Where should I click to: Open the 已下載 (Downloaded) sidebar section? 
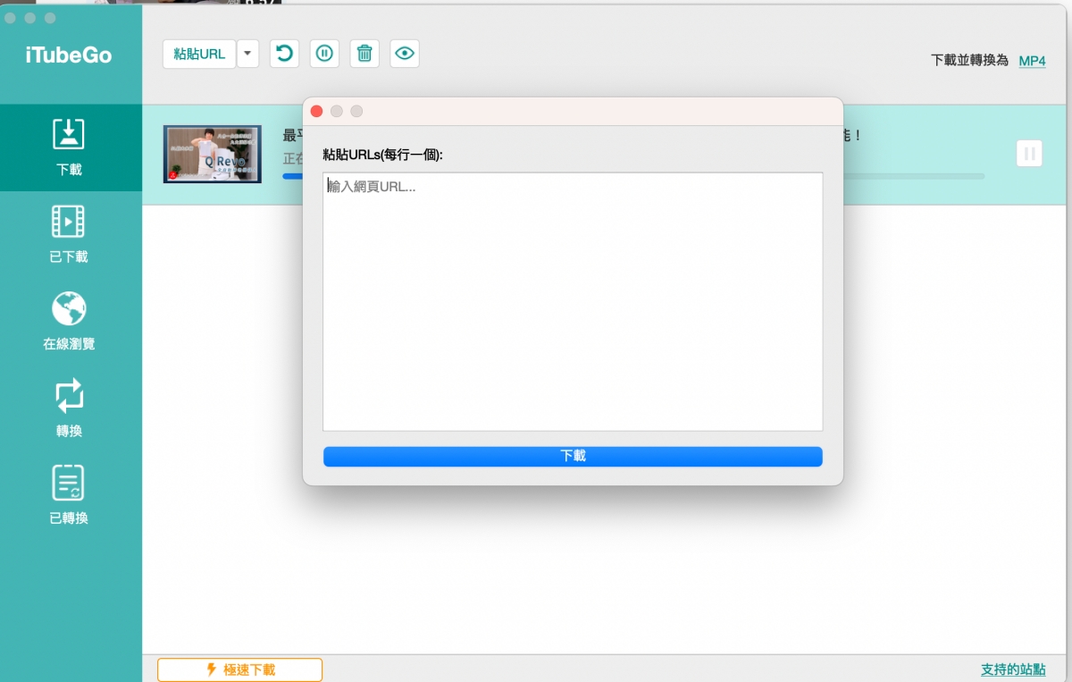tap(70, 234)
